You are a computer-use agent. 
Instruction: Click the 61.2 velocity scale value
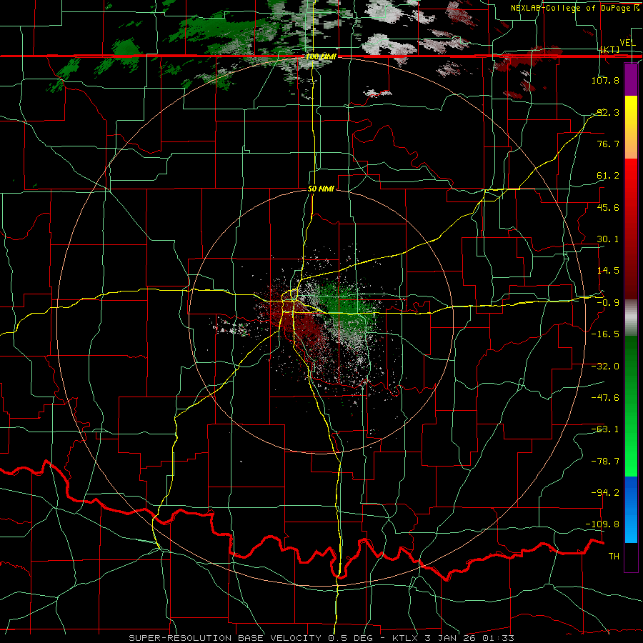click(607, 176)
